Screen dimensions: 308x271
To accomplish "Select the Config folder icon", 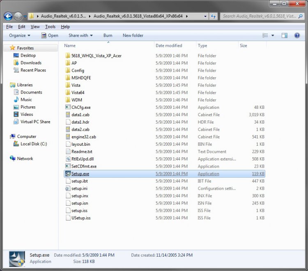I will click(68, 70).
